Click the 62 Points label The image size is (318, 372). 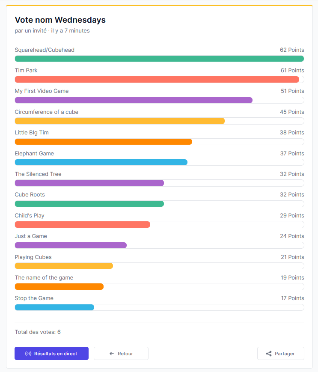(x=292, y=50)
